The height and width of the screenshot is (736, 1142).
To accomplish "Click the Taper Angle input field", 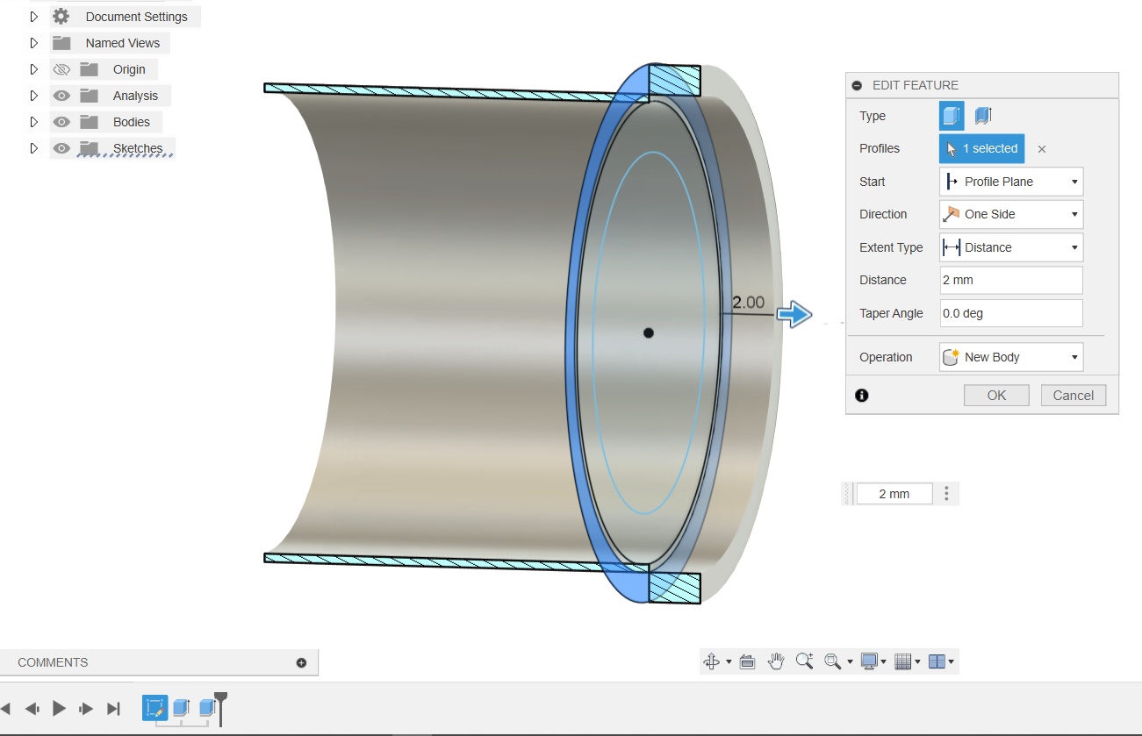I will point(1011,313).
